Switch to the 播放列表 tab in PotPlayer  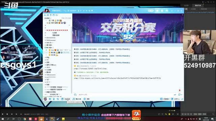pos(198,5)
